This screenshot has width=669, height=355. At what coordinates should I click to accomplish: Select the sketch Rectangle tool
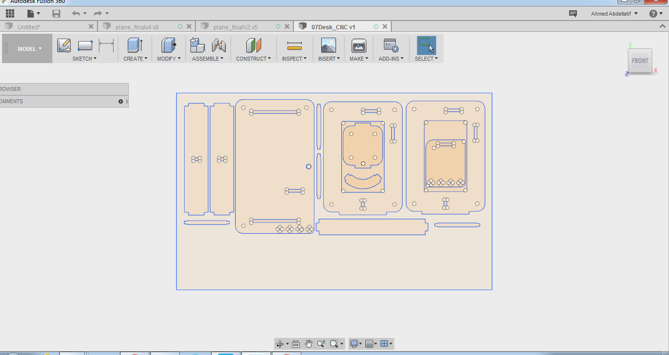point(85,45)
